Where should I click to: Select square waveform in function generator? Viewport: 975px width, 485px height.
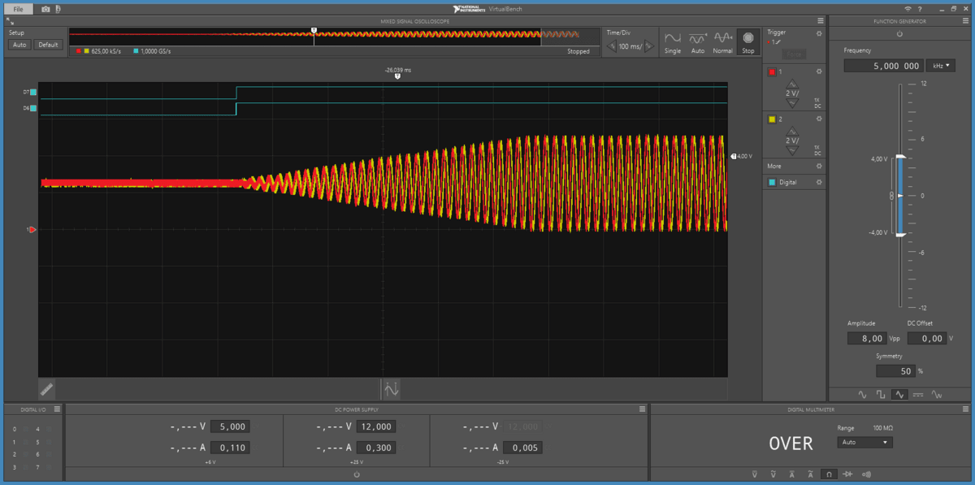[881, 394]
